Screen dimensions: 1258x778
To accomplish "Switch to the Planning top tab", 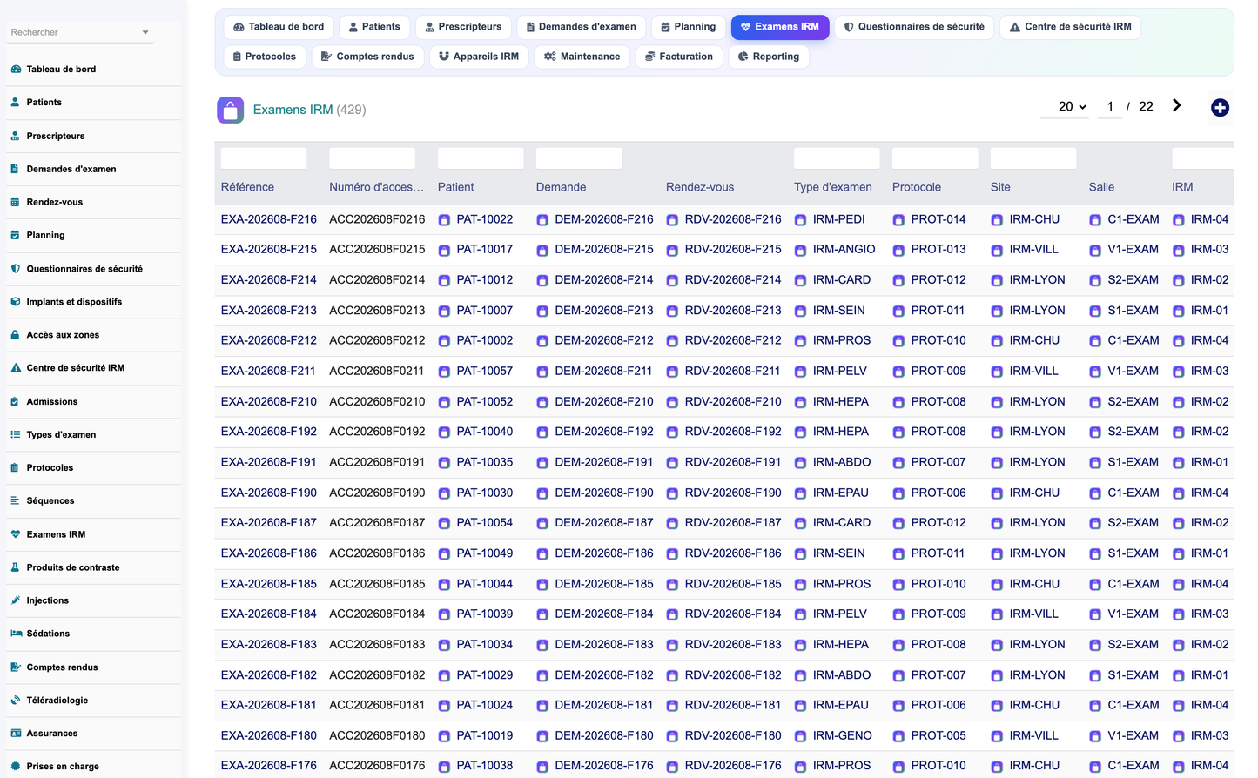I will (x=689, y=27).
